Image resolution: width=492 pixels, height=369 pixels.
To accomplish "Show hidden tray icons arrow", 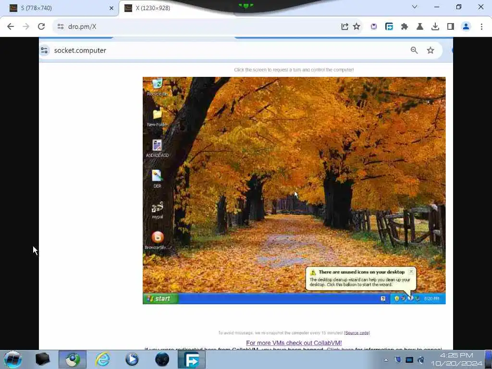I will [386, 360].
